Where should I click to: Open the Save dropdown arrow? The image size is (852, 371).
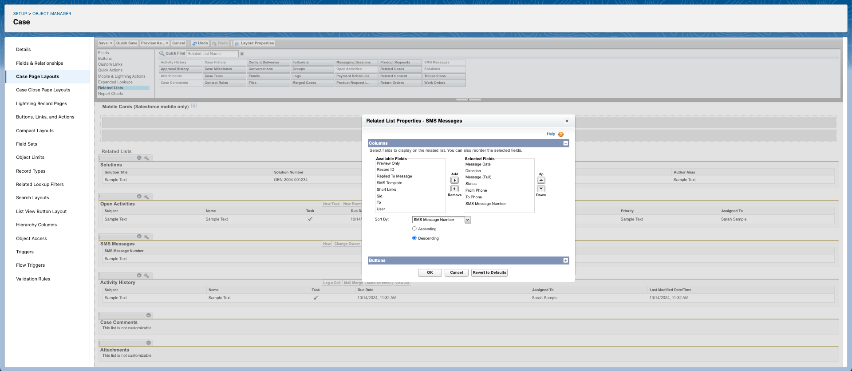pos(111,43)
